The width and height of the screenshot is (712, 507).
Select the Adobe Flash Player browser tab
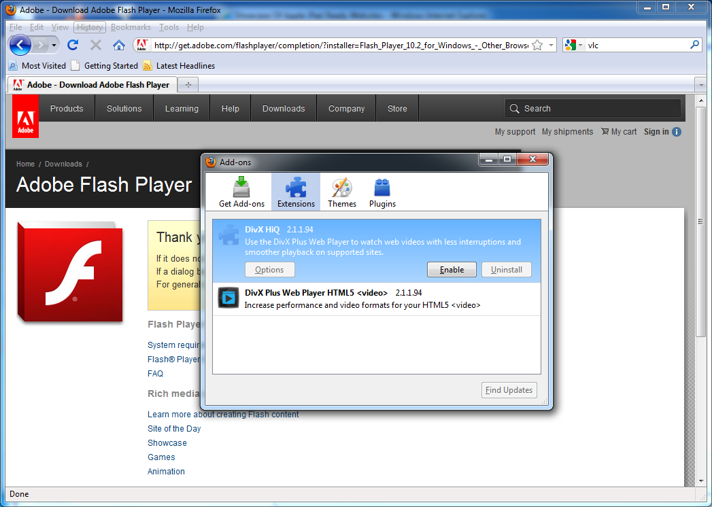pos(92,85)
